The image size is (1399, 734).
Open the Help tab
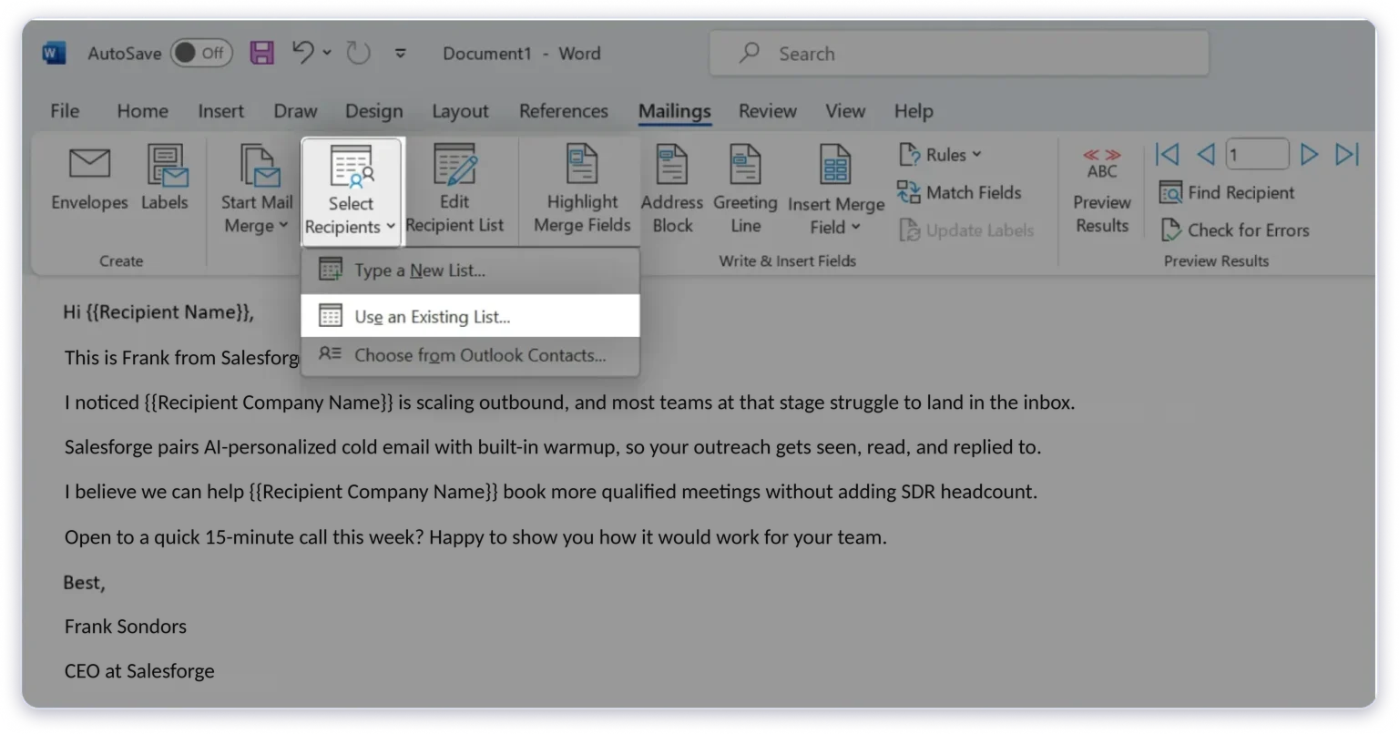(914, 111)
